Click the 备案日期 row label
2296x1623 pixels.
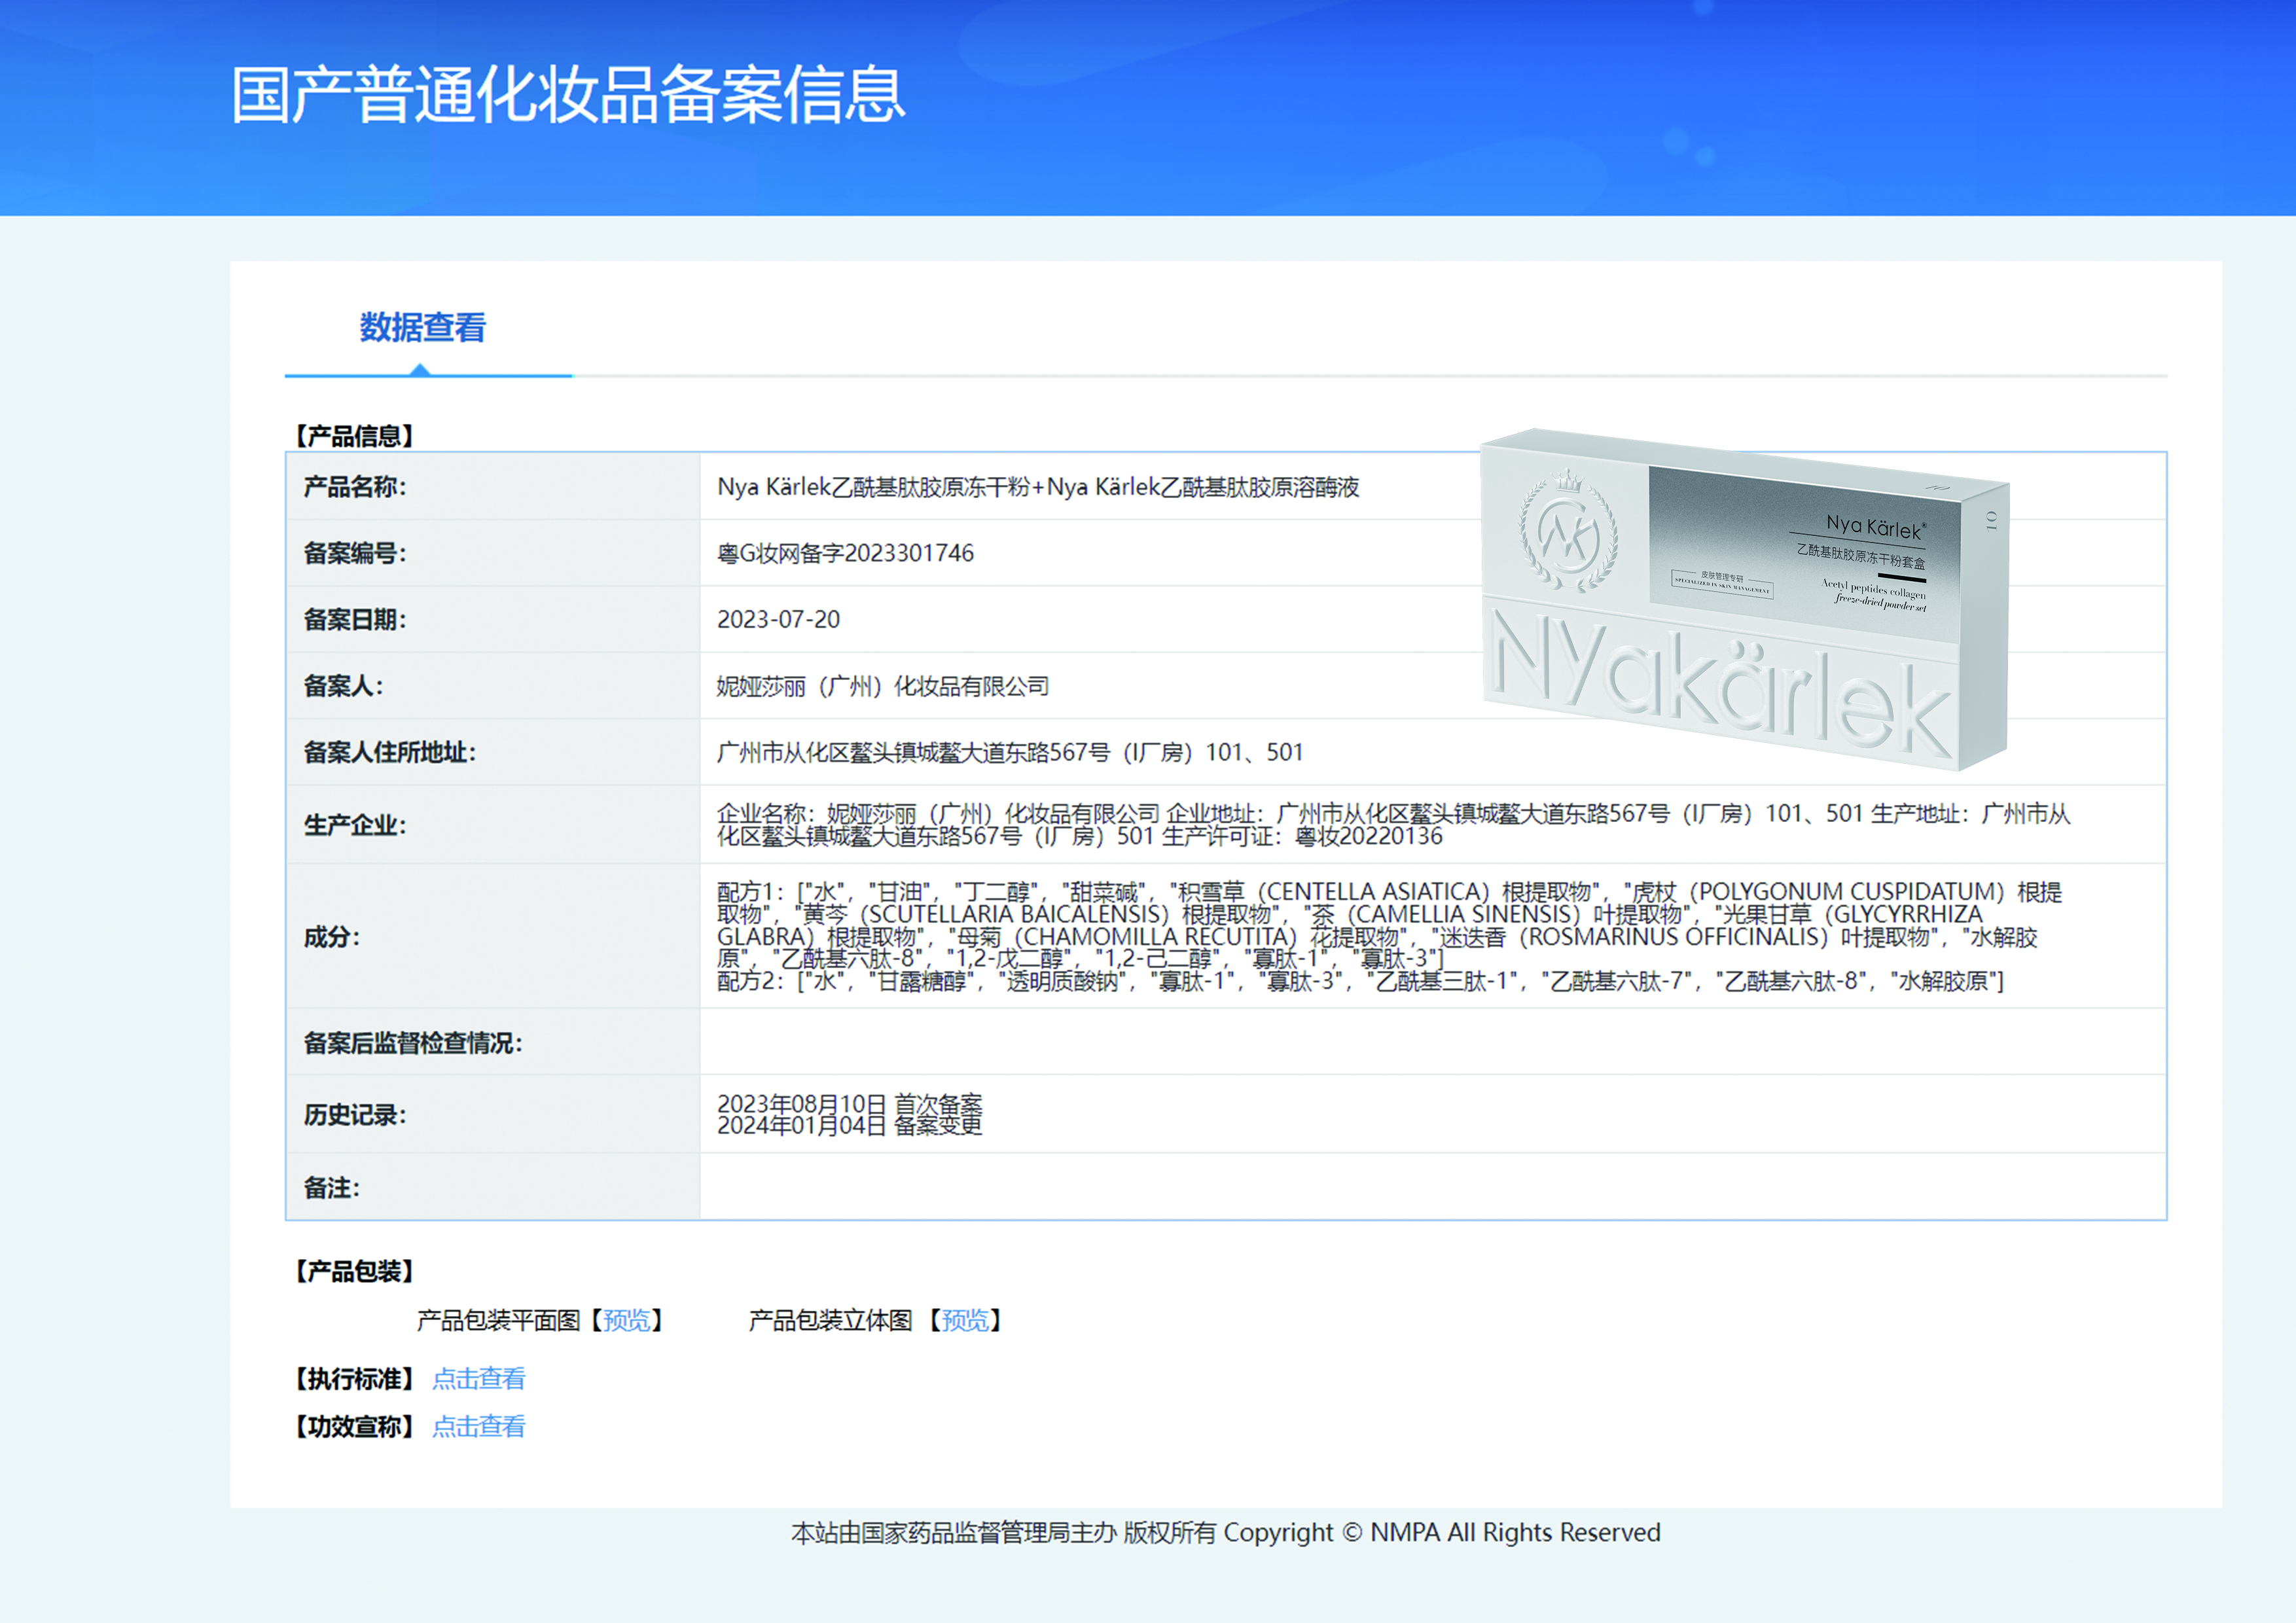point(355,619)
